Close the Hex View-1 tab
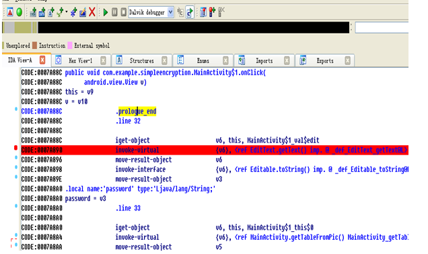Viewport: 428px width, 254px height. [103, 60]
